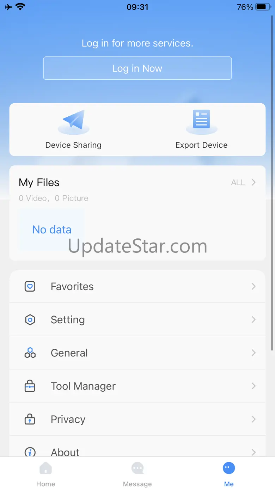This screenshot has height=489, width=275.
Task: Click the No data thumbnail placeholder
Action: (x=52, y=230)
